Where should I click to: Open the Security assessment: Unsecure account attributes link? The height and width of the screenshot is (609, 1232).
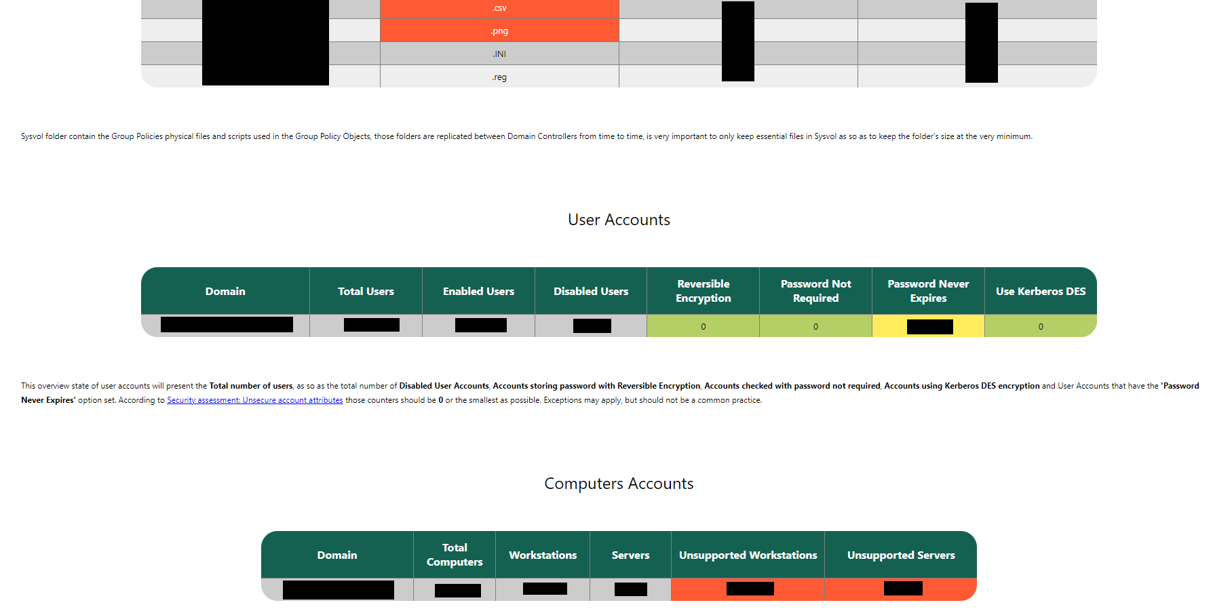point(254,400)
